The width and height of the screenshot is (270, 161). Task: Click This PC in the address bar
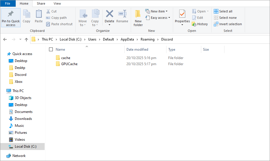tap(47, 39)
